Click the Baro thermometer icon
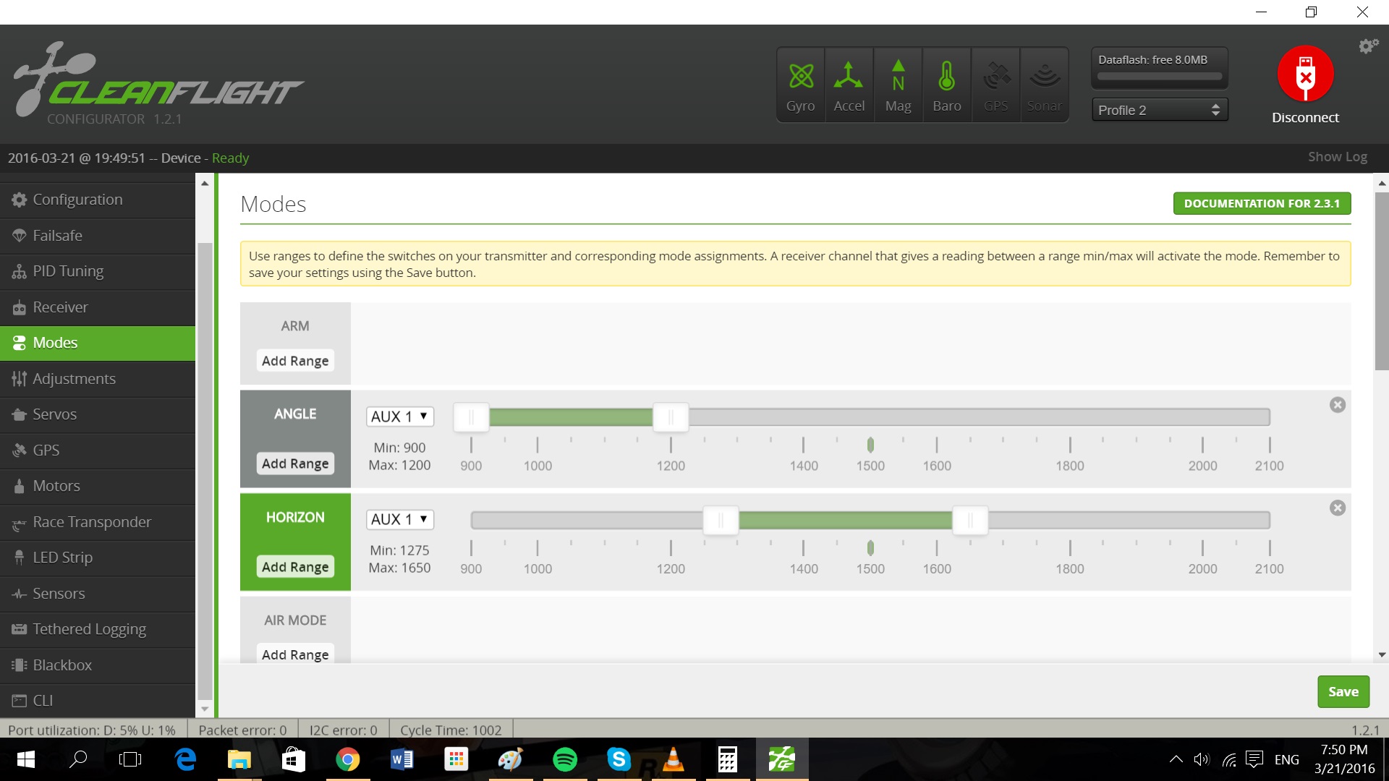Viewport: 1389px width, 781px height. 946,77
